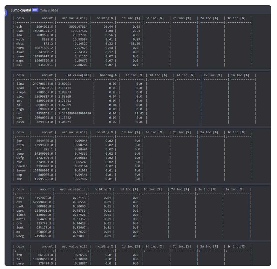Click the rss3 coin in fourth table
Viewport: 277px width, 269px height.
[20, 198]
